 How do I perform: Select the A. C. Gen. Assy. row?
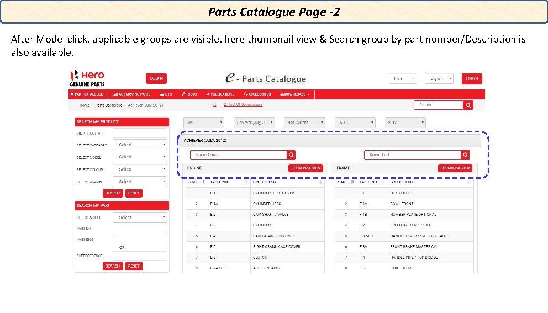(255, 268)
